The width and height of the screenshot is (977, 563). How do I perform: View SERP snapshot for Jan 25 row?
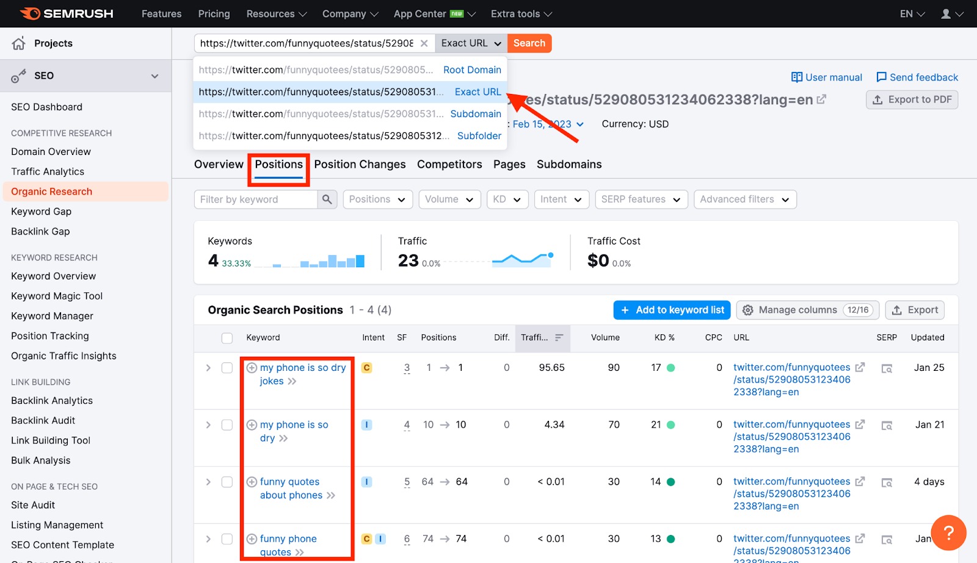[887, 368]
